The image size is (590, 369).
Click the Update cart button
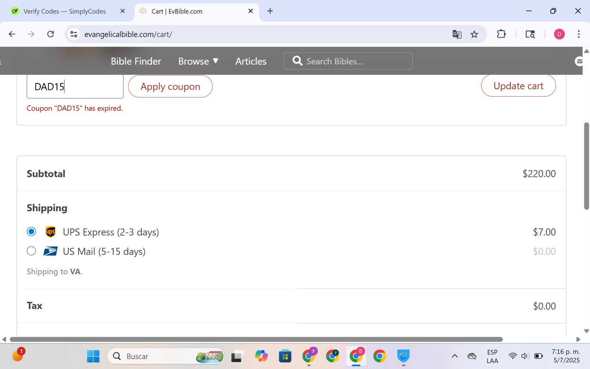(x=518, y=86)
